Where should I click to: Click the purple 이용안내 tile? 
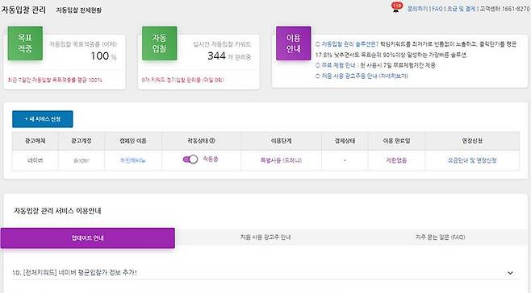293,43
